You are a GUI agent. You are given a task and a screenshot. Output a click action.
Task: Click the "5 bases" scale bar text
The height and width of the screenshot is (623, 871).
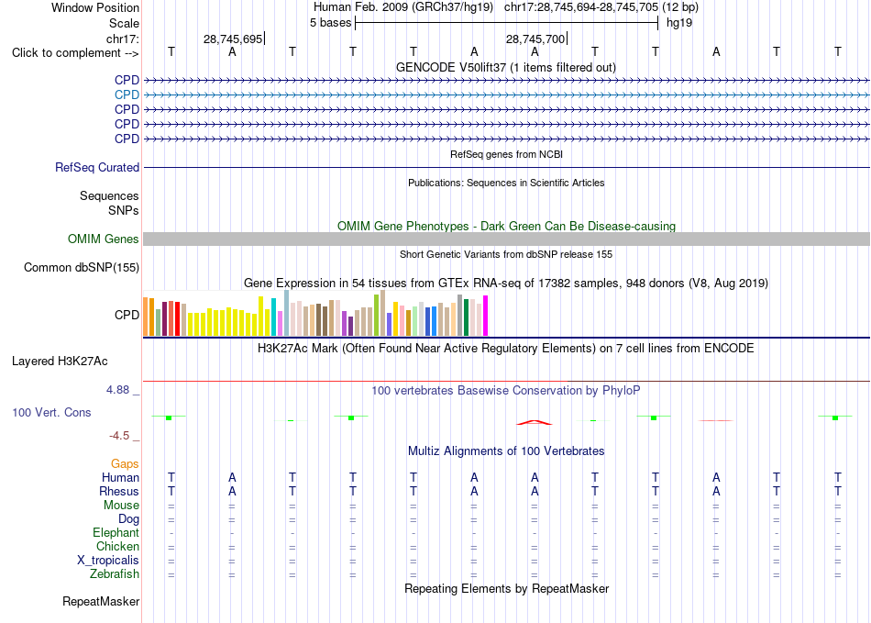(330, 23)
